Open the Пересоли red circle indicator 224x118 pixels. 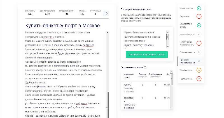199,16
